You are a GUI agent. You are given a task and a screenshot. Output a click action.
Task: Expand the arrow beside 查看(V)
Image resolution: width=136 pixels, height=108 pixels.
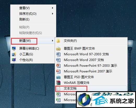tap(52, 8)
